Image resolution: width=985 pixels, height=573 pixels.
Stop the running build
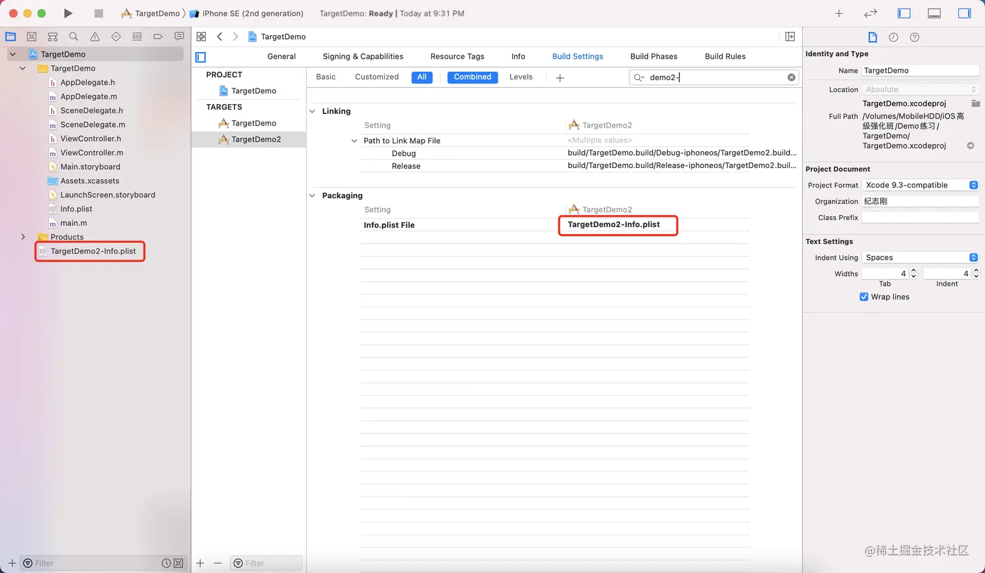(98, 13)
